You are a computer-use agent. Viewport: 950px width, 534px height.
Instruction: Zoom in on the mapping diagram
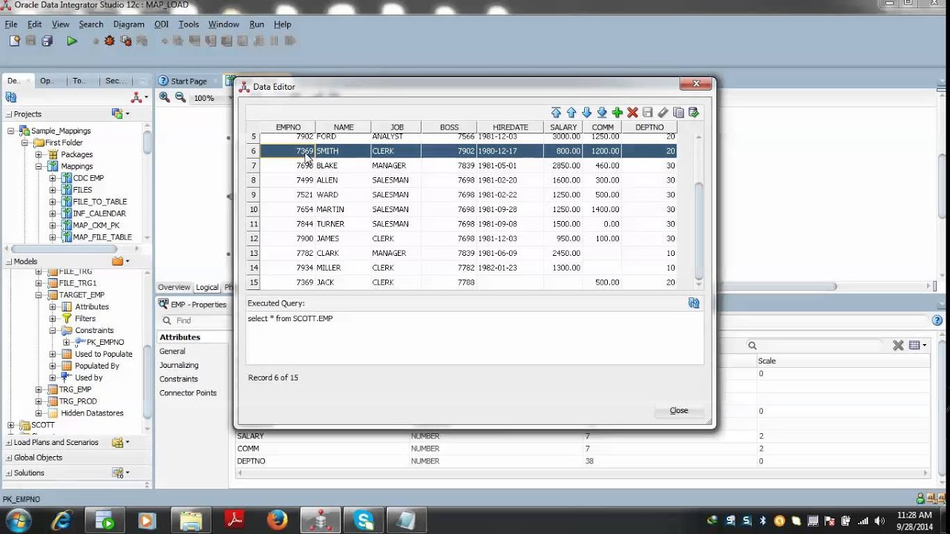pyautogui.click(x=165, y=97)
